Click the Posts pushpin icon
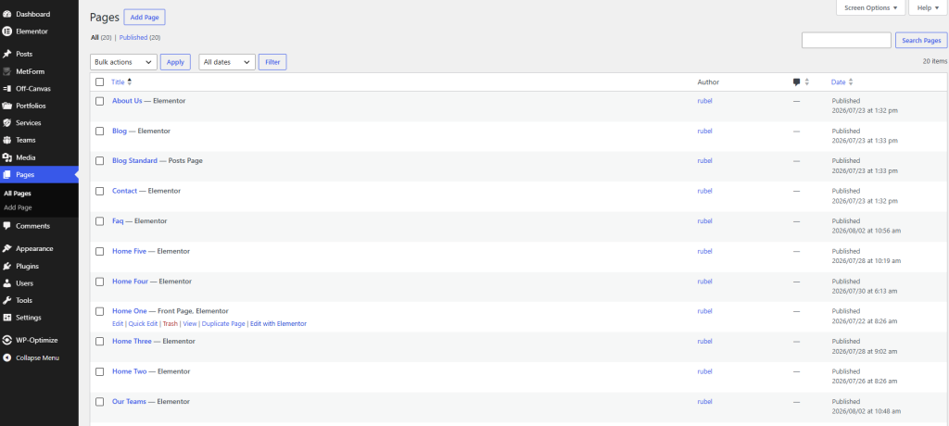Image resolution: width=949 pixels, height=426 pixels. [7, 54]
